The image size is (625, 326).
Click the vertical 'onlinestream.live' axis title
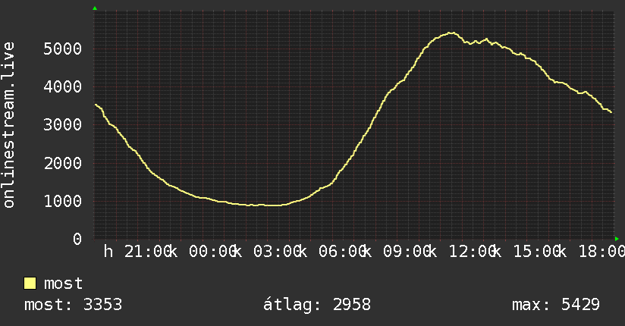[9, 125]
